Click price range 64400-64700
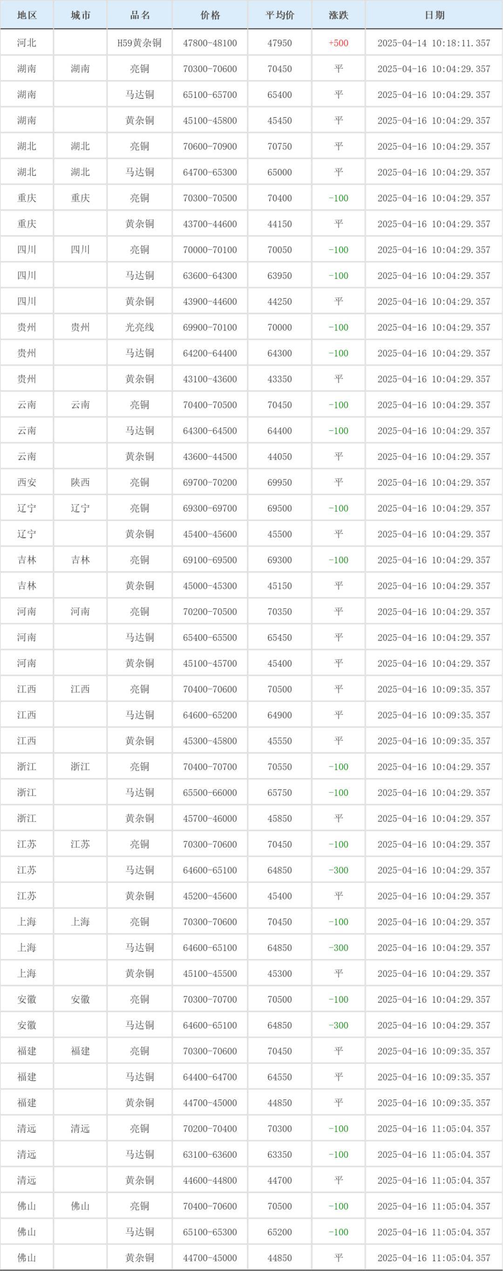The width and height of the screenshot is (503, 1271). click(x=210, y=1077)
